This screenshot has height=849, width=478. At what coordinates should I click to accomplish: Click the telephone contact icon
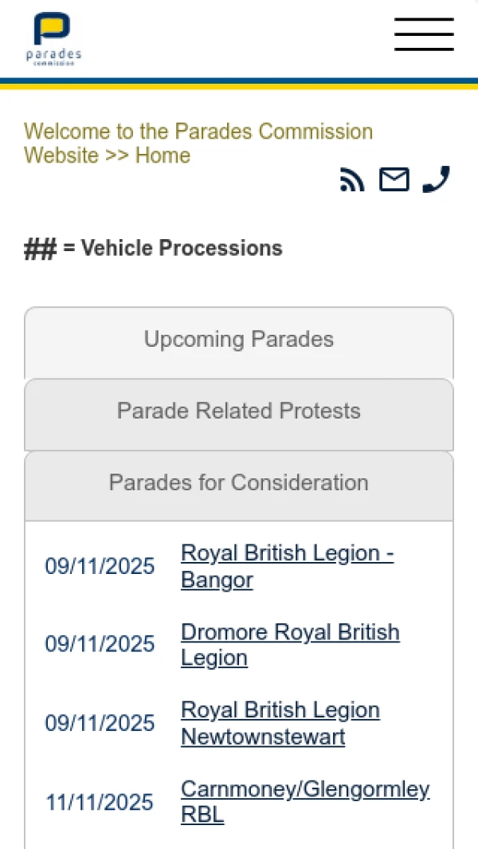tap(437, 179)
